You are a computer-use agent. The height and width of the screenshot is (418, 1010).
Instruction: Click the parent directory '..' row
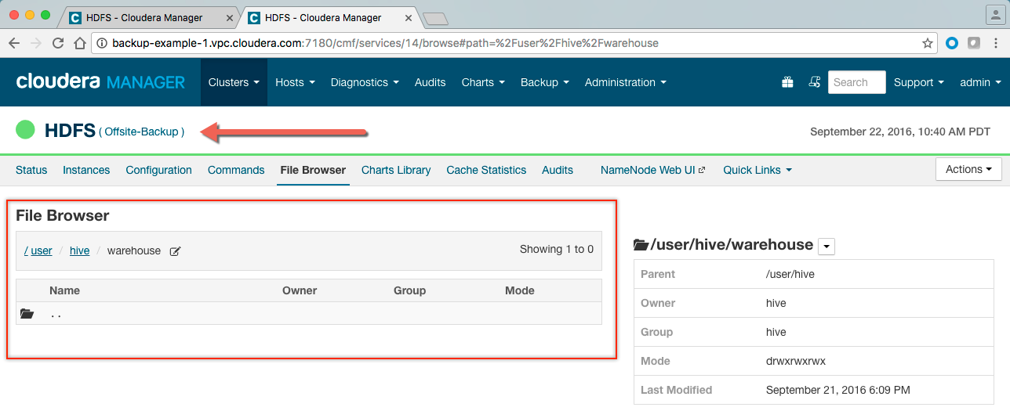309,314
